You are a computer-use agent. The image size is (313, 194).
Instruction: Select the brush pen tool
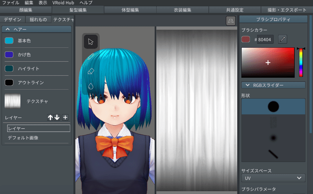pos(91,57)
